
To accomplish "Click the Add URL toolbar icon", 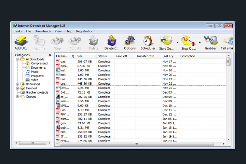I will [x=21, y=41].
